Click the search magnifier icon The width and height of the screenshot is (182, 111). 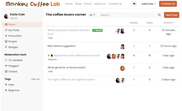click(159, 15)
